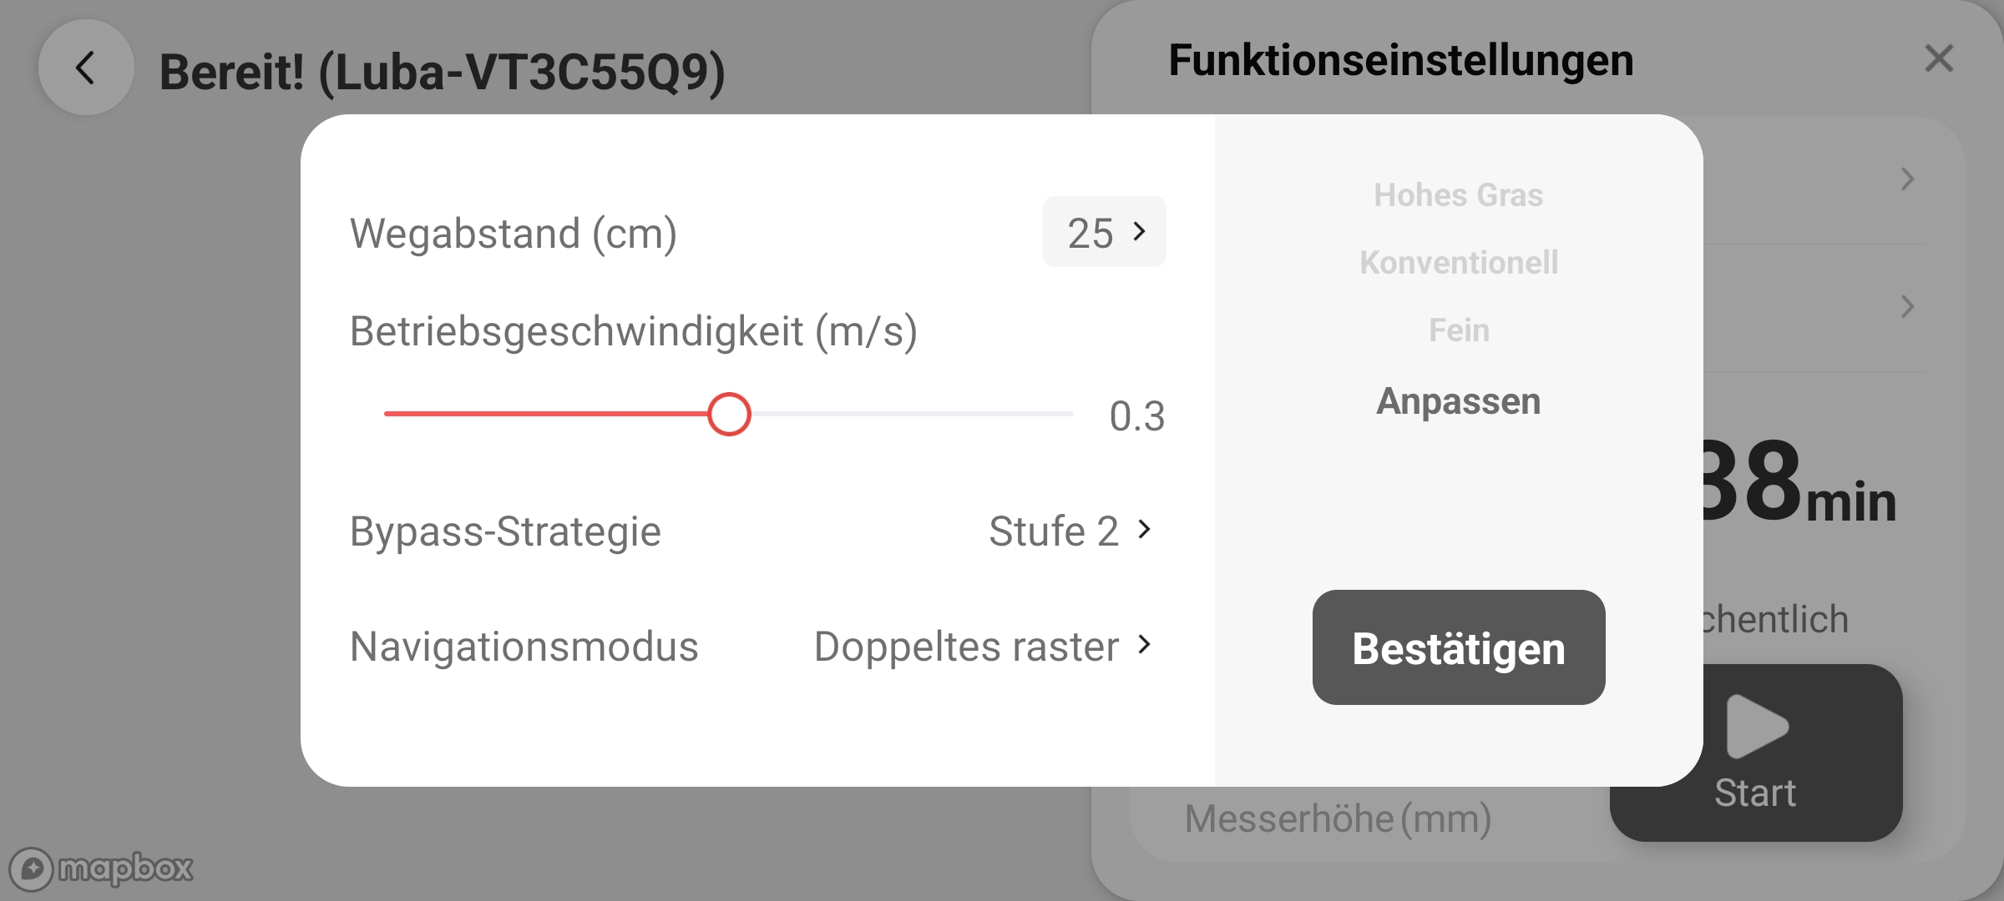This screenshot has width=2004, height=901.
Task: Tap the Start play button
Action: coord(1755,753)
